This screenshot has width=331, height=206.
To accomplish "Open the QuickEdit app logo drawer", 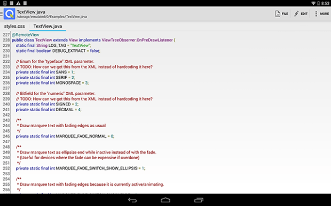I will pos(9,14).
